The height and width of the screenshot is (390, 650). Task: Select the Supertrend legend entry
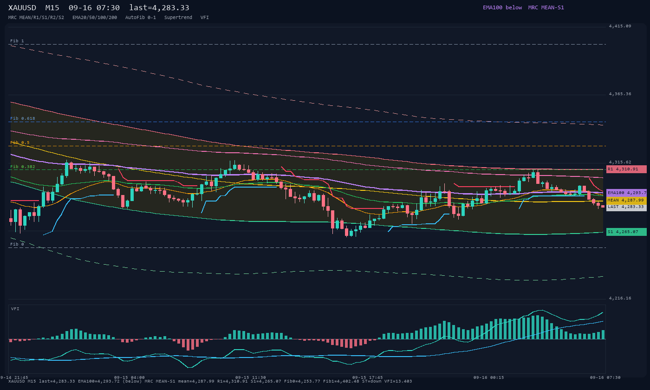[x=178, y=18]
